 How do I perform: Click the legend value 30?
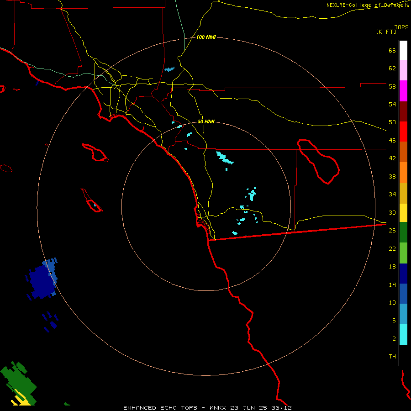392,212
